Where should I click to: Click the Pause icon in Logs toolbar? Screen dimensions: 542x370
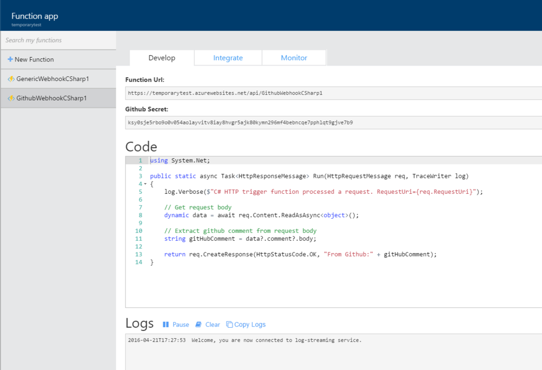(165, 324)
